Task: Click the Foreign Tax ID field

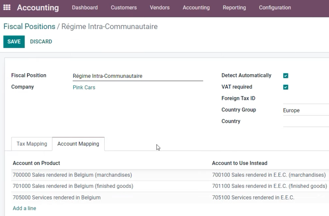Action: click(306, 99)
